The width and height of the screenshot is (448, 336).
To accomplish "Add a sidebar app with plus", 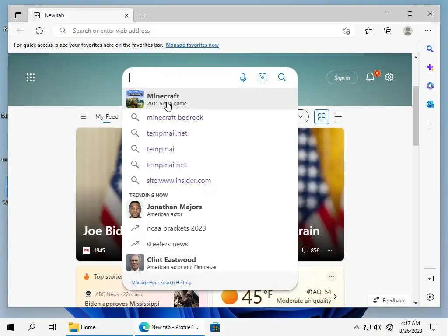I will click(x=430, y=124).
